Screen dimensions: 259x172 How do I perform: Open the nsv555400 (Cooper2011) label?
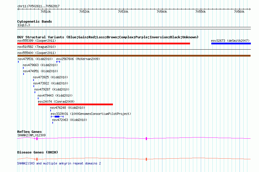tap(37, 53)
